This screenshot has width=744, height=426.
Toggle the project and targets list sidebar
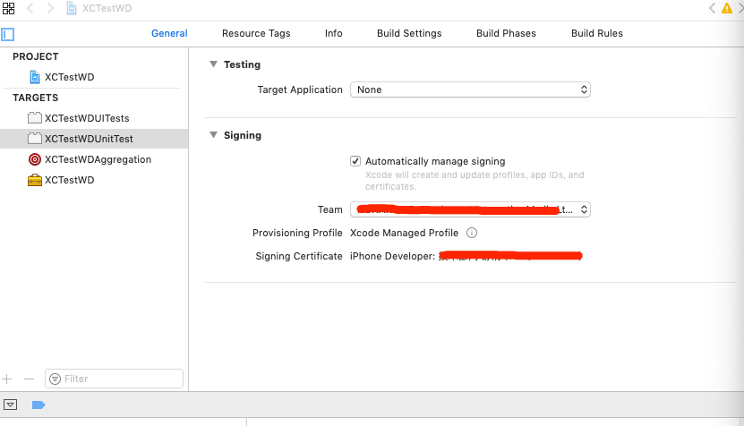point(8,34)
